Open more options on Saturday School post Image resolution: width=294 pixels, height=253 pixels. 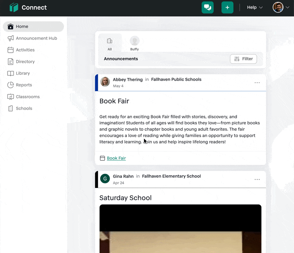point(257,179)
